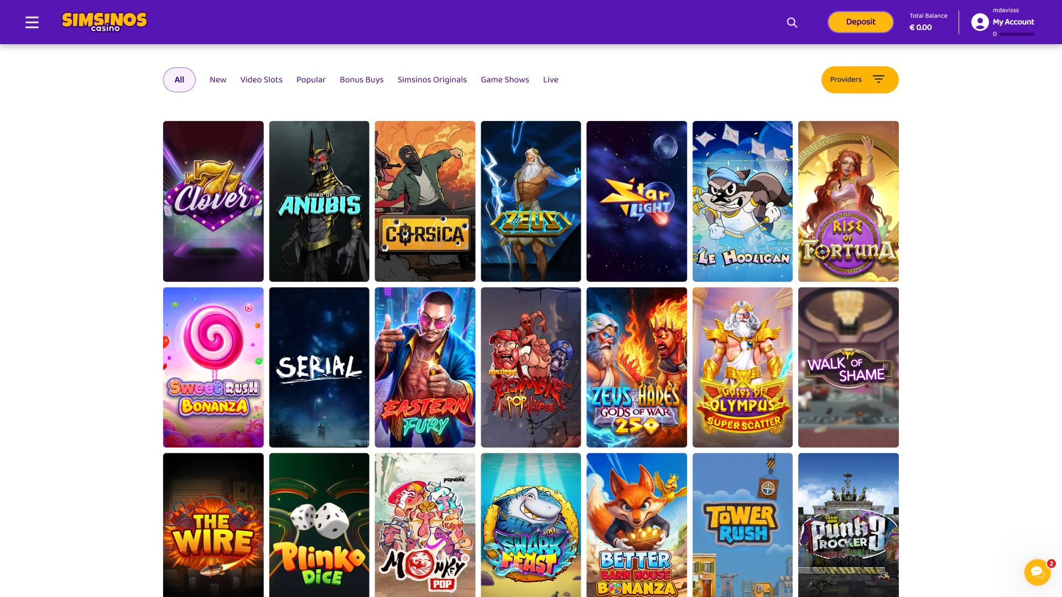The height and width of the screenshot is (597, 1062).
Task: Open the Le Hooligan game tile
Action: (742, 201)
